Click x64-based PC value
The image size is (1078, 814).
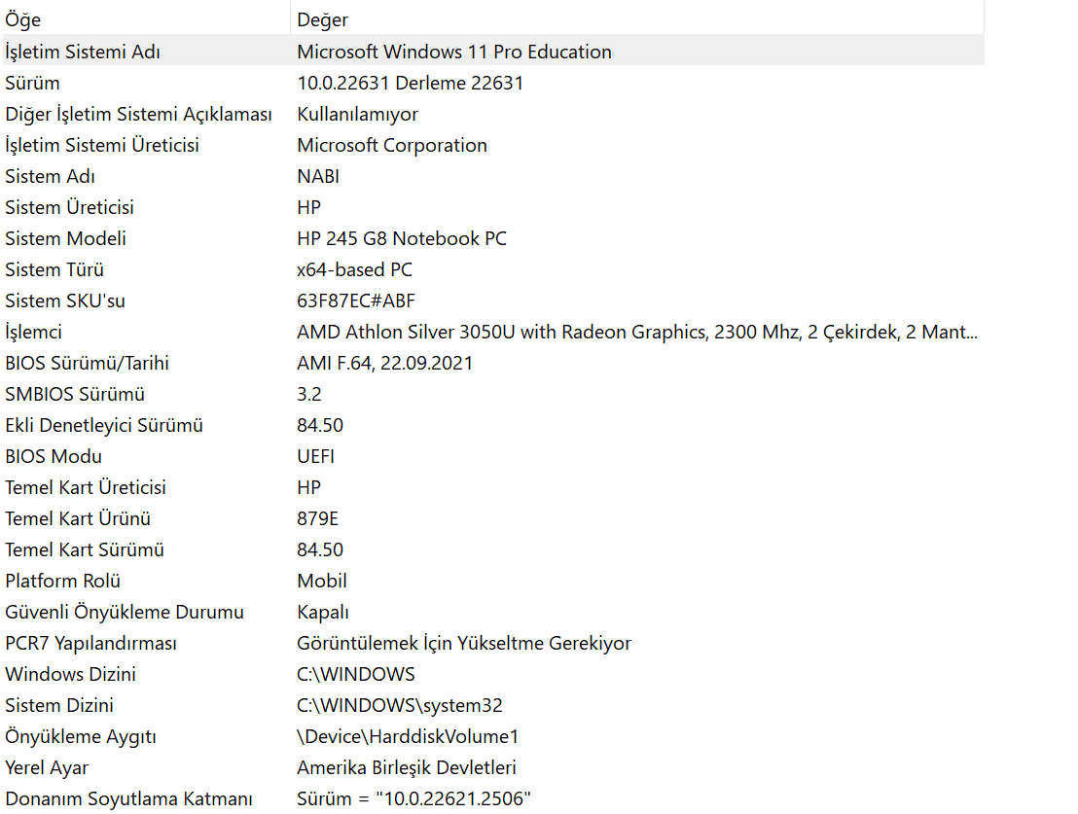tap(355, 269)
